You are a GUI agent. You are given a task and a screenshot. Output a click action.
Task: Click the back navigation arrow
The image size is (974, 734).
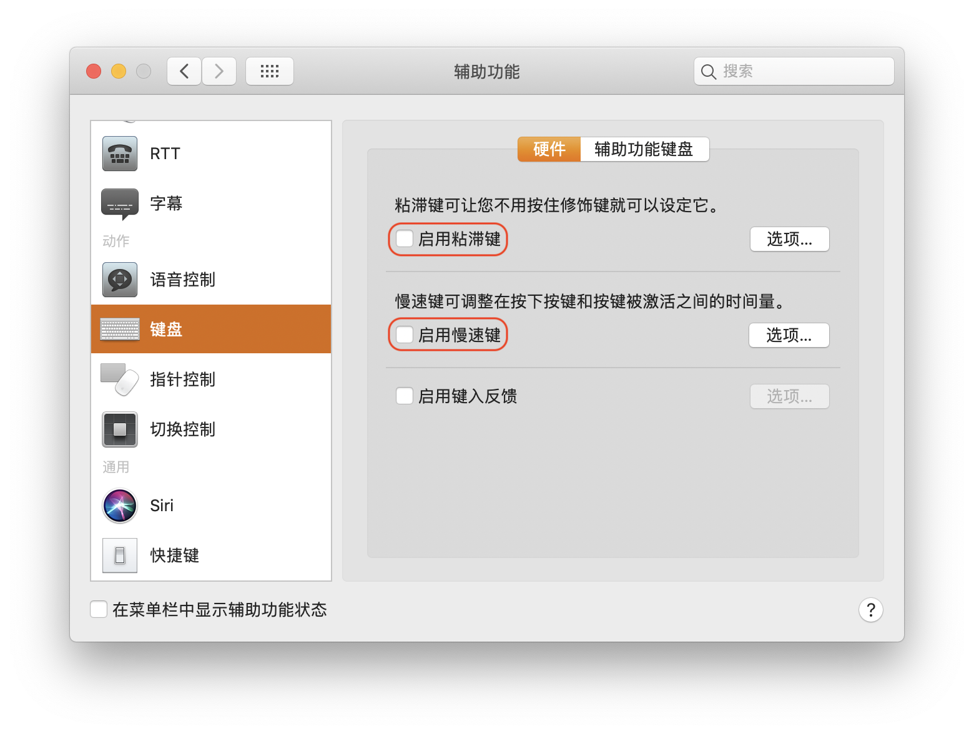[184, 71]
